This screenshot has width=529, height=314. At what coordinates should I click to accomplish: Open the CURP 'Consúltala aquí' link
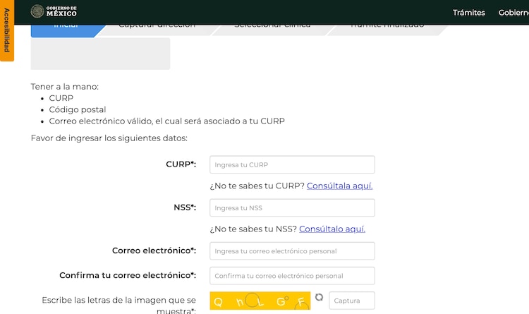pos(339,186)
